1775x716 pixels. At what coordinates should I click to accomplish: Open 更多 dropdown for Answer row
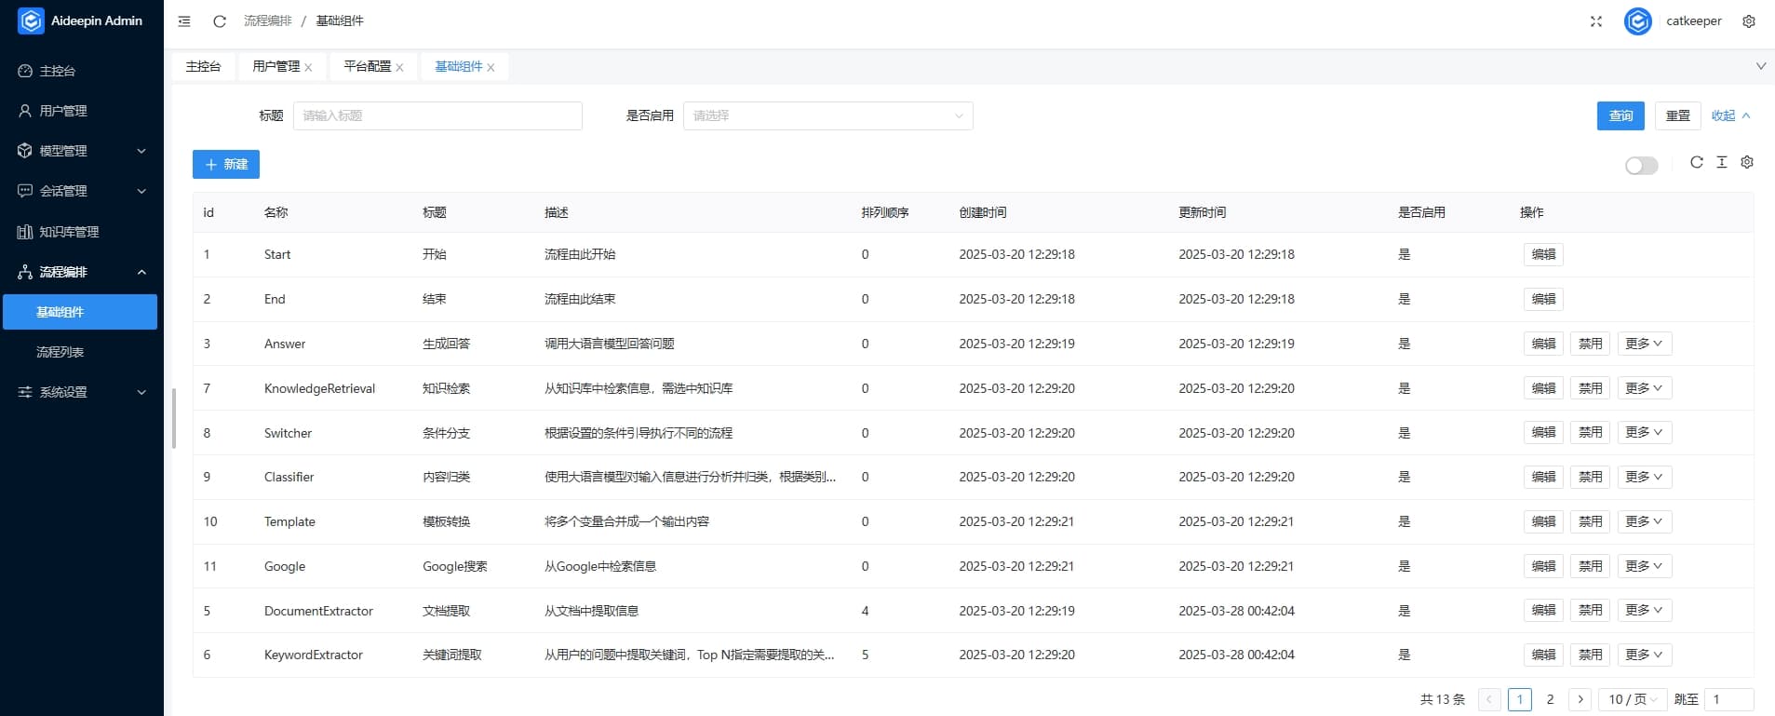tap(1644, 344)
